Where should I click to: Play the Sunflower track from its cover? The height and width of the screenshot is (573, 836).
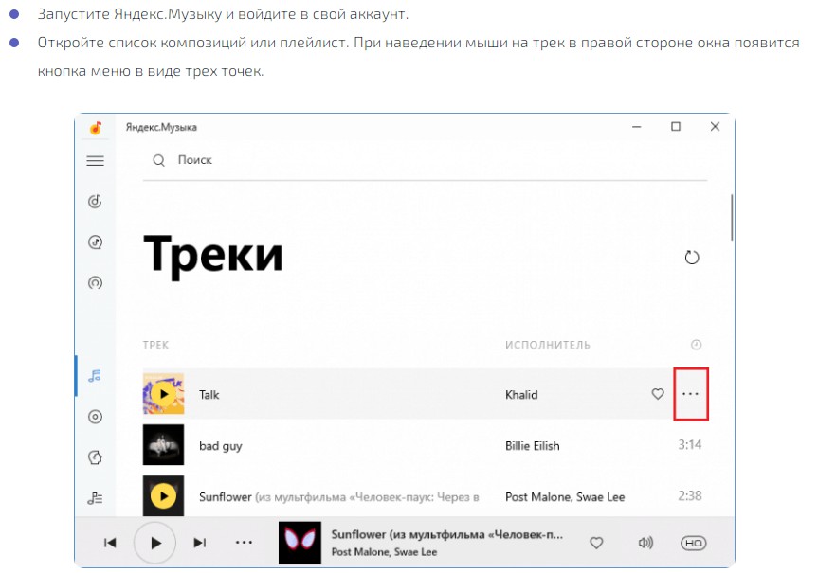(164, 495)
